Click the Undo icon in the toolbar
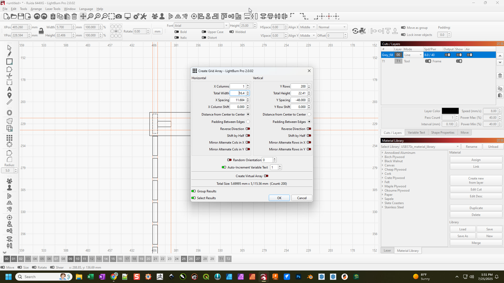The image size is (504, 283). click(x=37, y=16)
